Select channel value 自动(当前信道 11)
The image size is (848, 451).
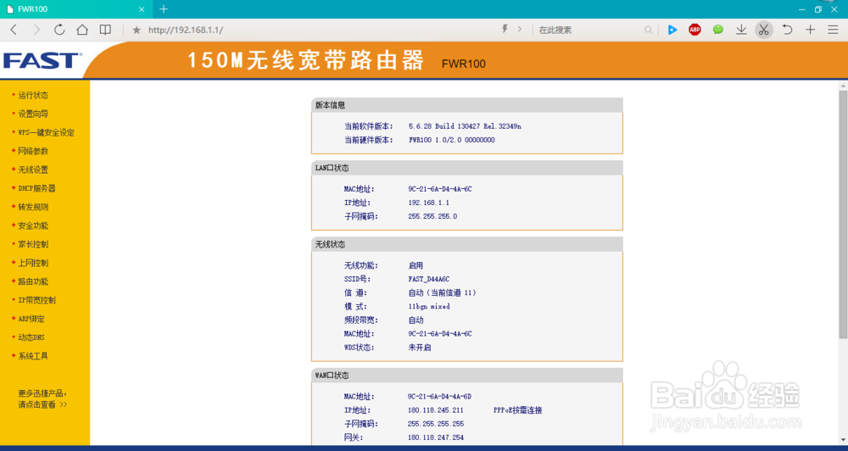coord(443,292)
